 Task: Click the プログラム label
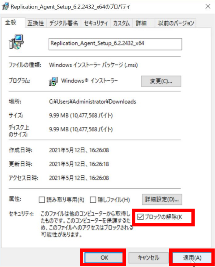click(19, 81)
